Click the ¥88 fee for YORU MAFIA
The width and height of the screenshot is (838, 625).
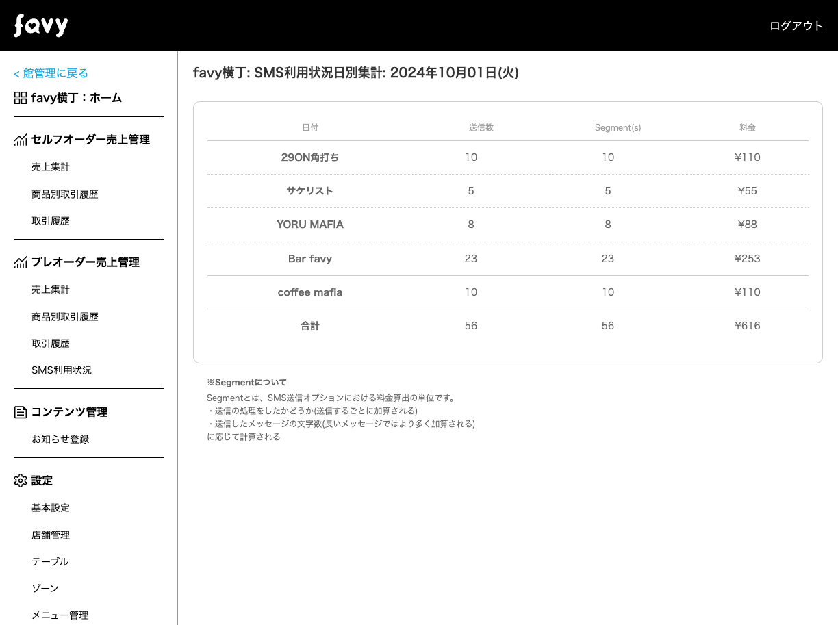coord(748,225)
